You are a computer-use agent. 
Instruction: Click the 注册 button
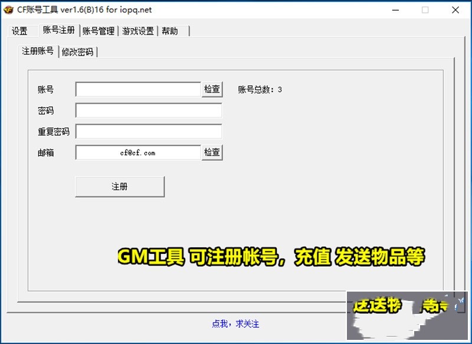(120, 187)
